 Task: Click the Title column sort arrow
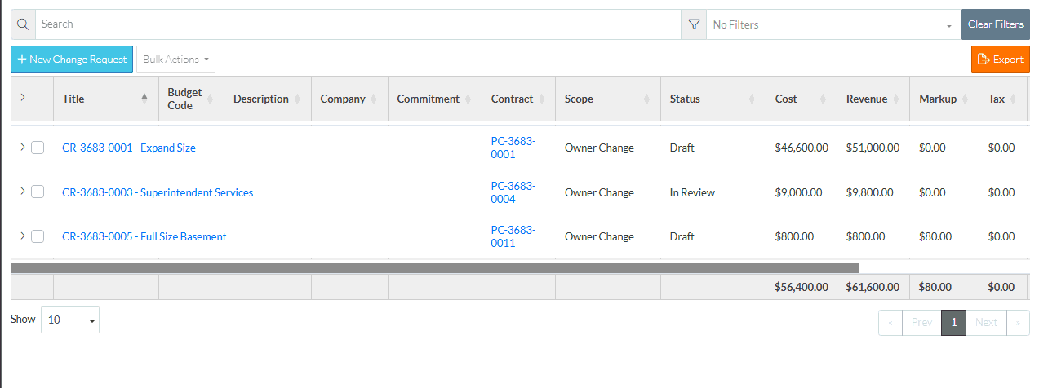[x=144, y=99]
